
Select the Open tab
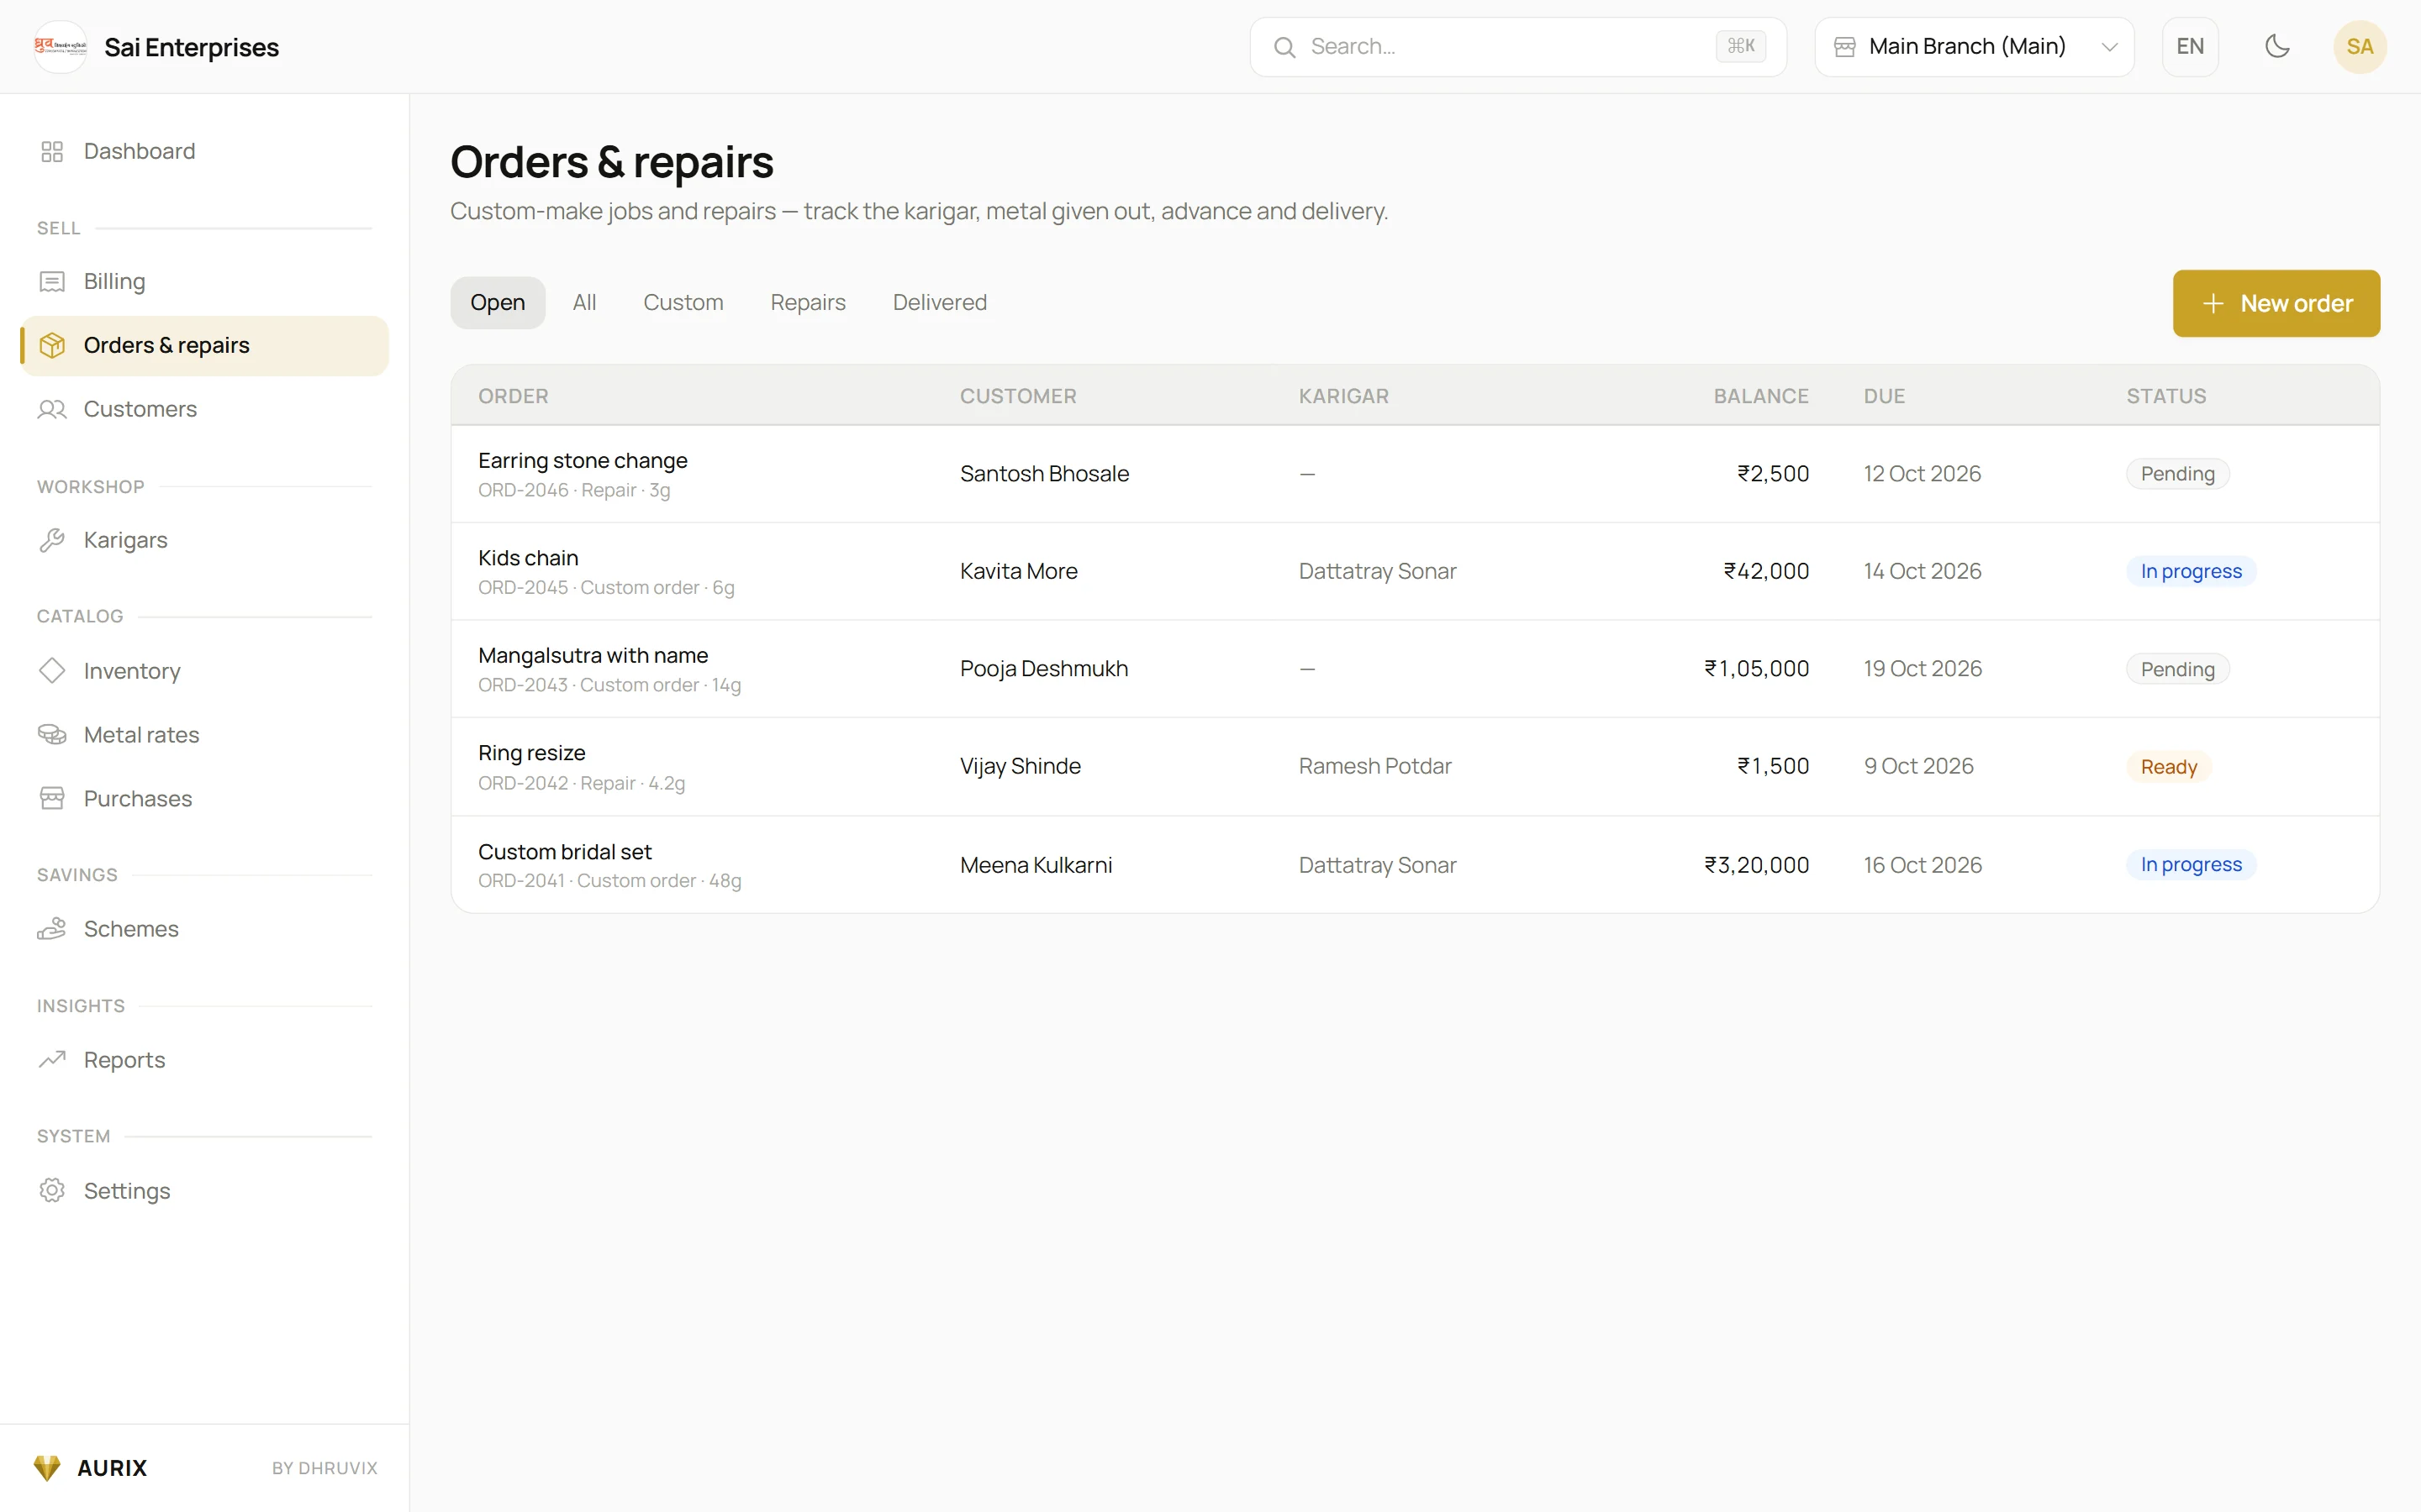pyautogui.click(x=497, y=303)
